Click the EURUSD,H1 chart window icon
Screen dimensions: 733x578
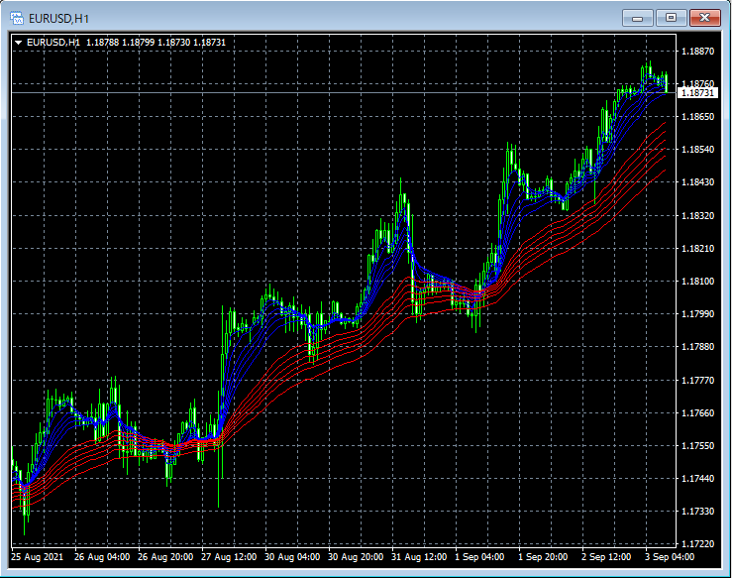click(x=17, y=18)
